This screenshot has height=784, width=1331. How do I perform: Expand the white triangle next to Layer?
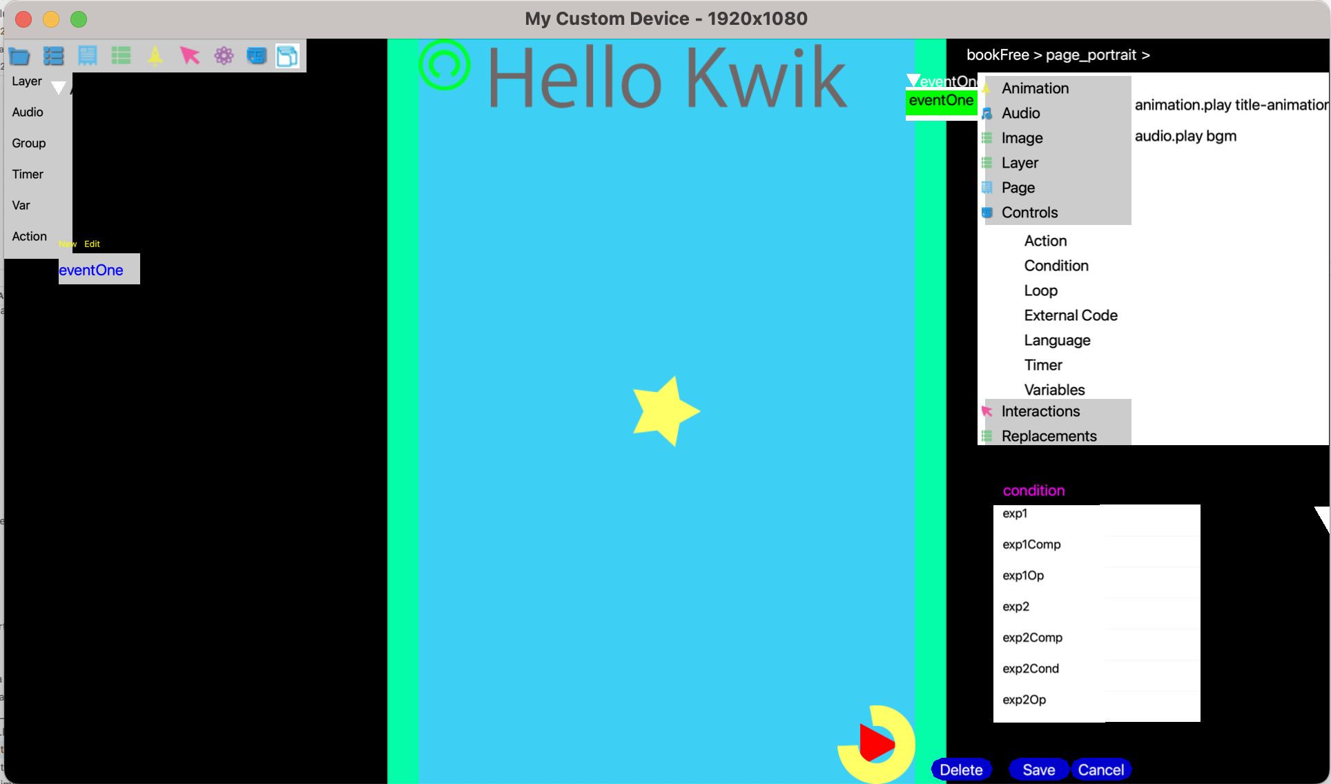[x=59, y=88]
